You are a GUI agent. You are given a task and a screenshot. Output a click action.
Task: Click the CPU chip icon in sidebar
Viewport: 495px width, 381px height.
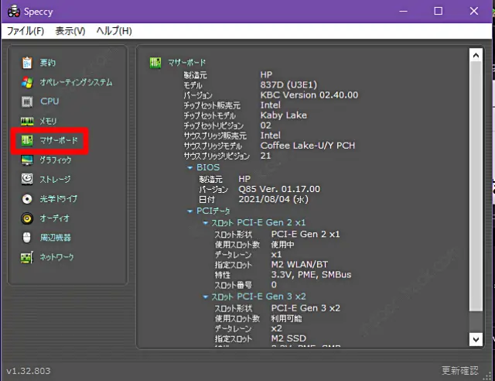click(x=27, y=101)
